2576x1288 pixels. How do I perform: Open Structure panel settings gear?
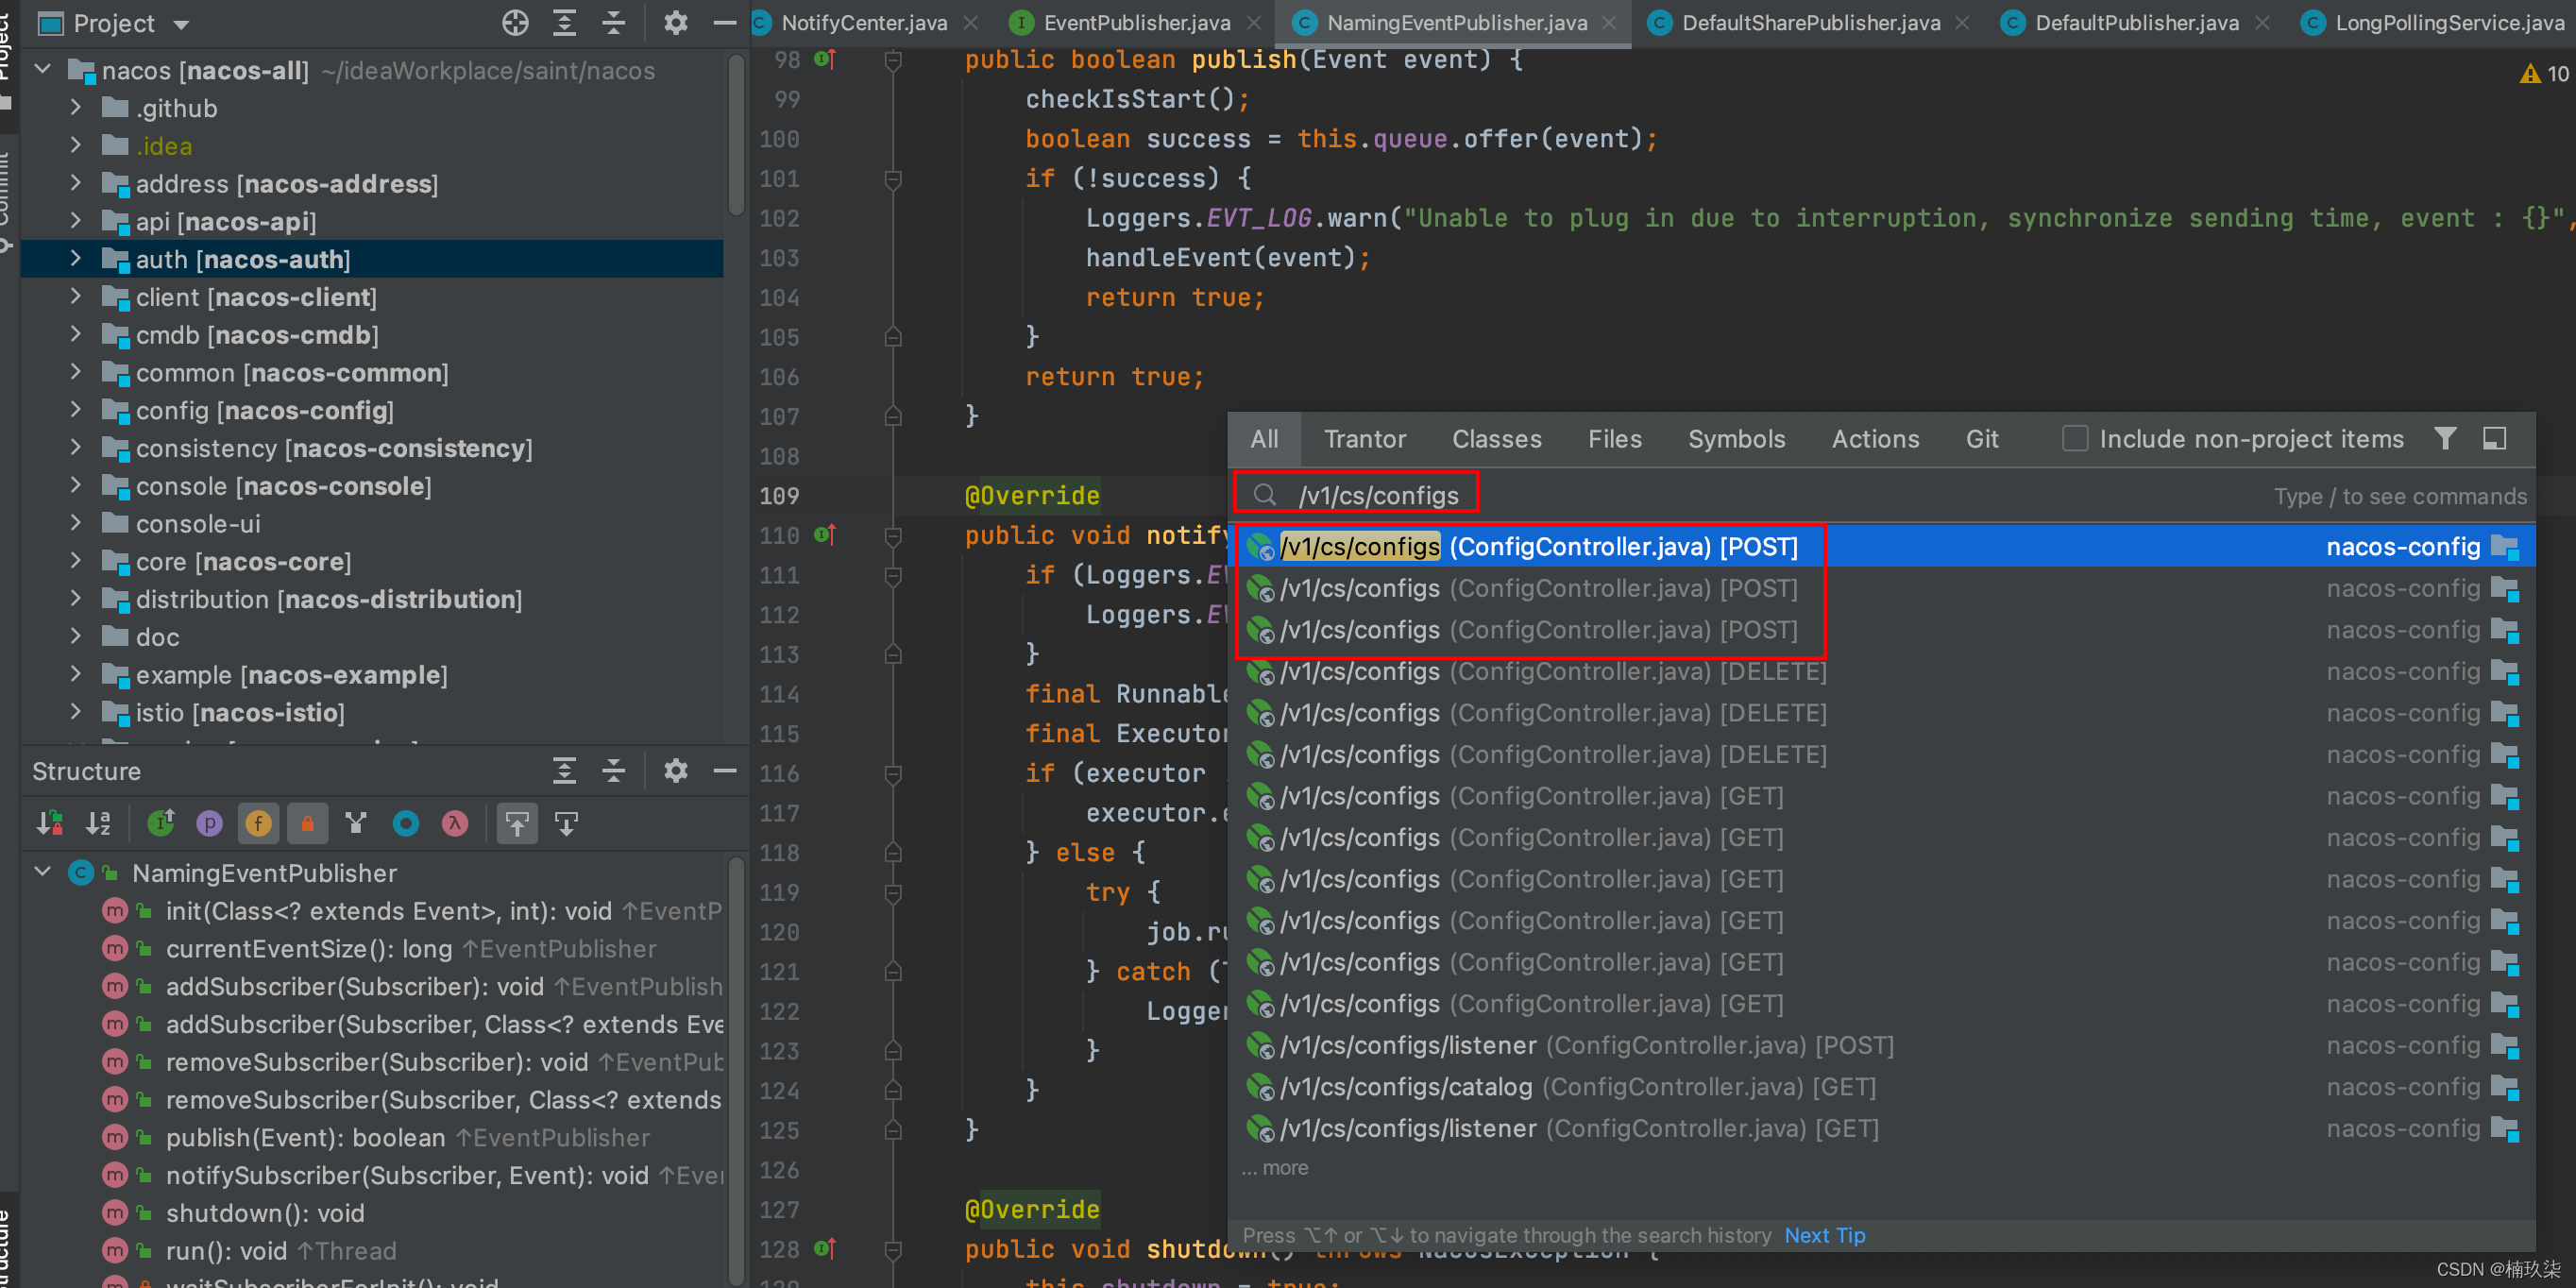click(676, 771)
